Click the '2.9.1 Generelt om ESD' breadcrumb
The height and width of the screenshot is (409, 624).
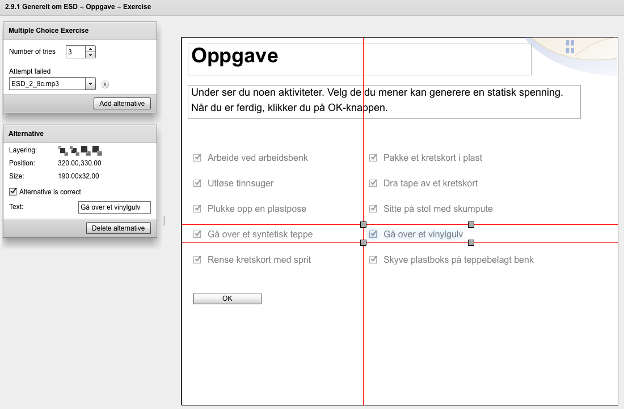tap(41, 7)
